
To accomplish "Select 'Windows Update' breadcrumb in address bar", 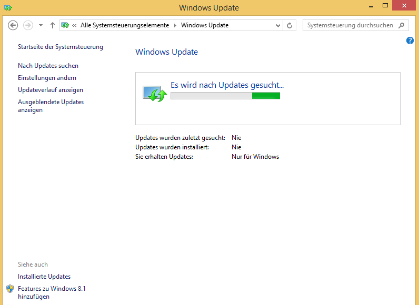I will pos(205,25).
